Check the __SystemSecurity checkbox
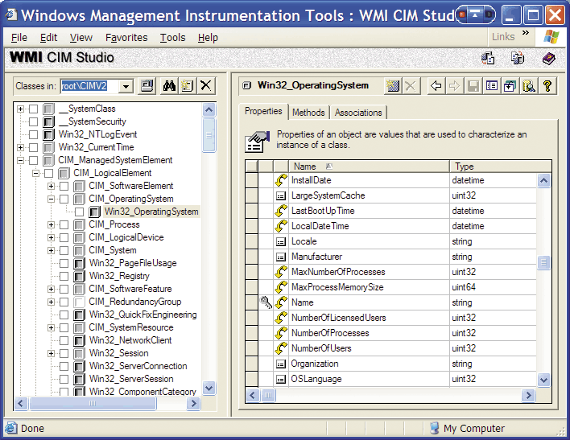The height and width of the screenshot is (440, 570). click(x=34, y=121)
